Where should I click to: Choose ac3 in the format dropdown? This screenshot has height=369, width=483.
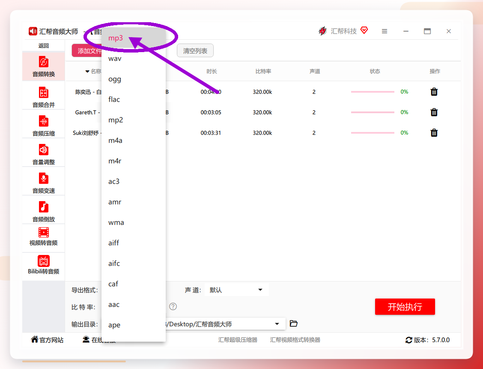(133, 181)
